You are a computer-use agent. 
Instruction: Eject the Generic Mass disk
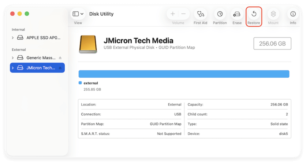tap(60, 58)
